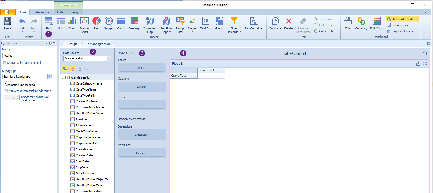Open Layout Options
This screenshot has width=433, height=193.
click(400, 31)
